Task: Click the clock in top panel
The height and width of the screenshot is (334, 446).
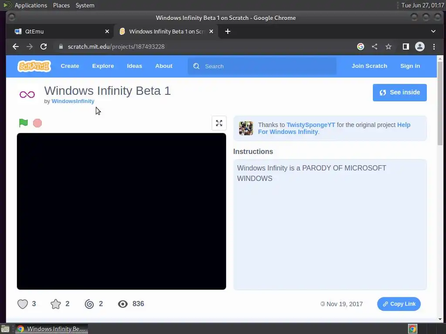Action: click(x=422, y=5)
